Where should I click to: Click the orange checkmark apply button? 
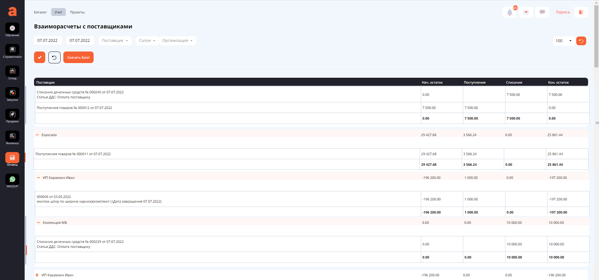(40, 57)
